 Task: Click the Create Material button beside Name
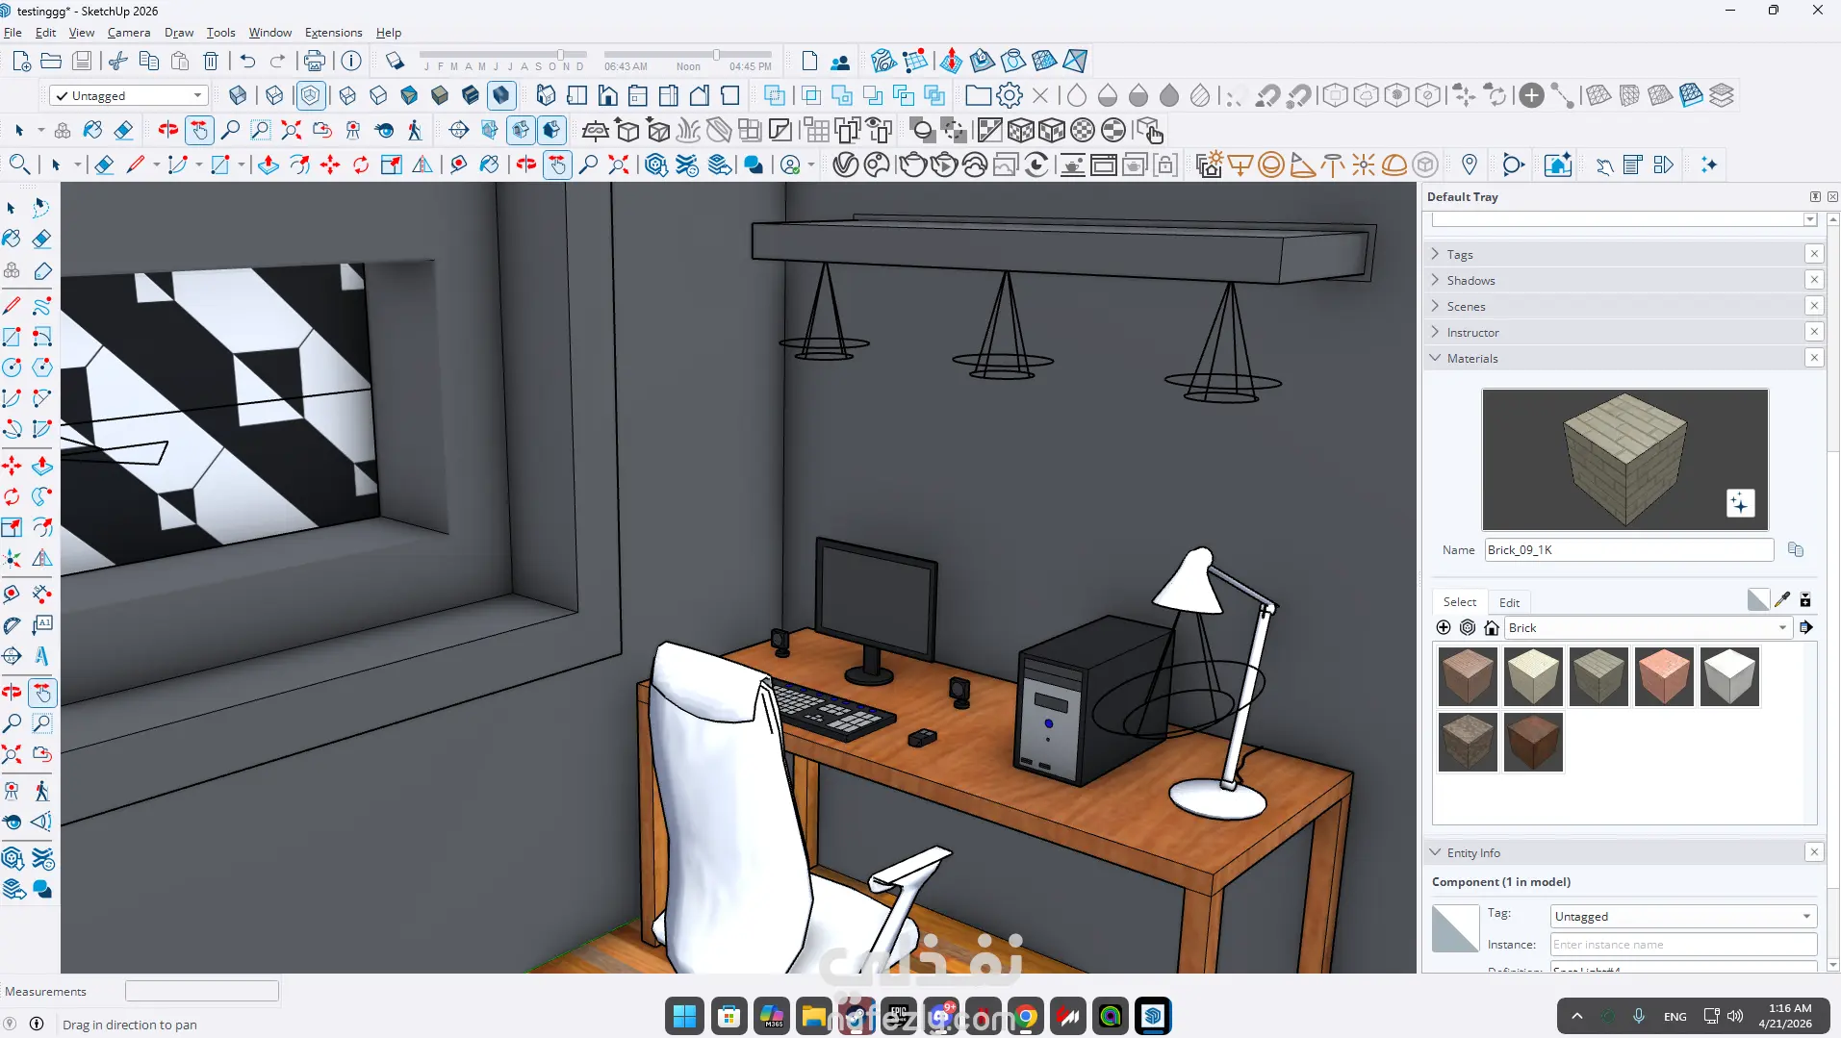pyautogui.click(x=1796, y=549)
